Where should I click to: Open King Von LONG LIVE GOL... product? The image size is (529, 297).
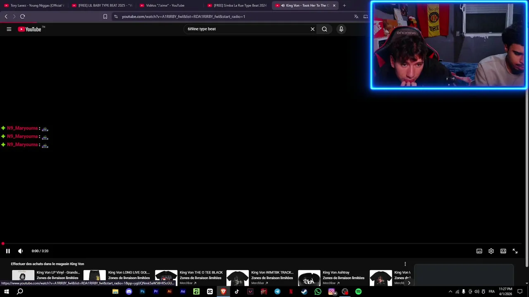[x=129, y=273]
